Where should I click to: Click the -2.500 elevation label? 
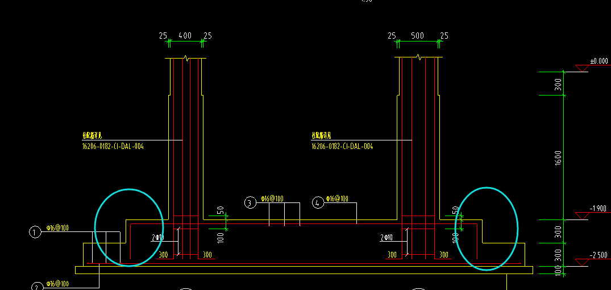598,255
